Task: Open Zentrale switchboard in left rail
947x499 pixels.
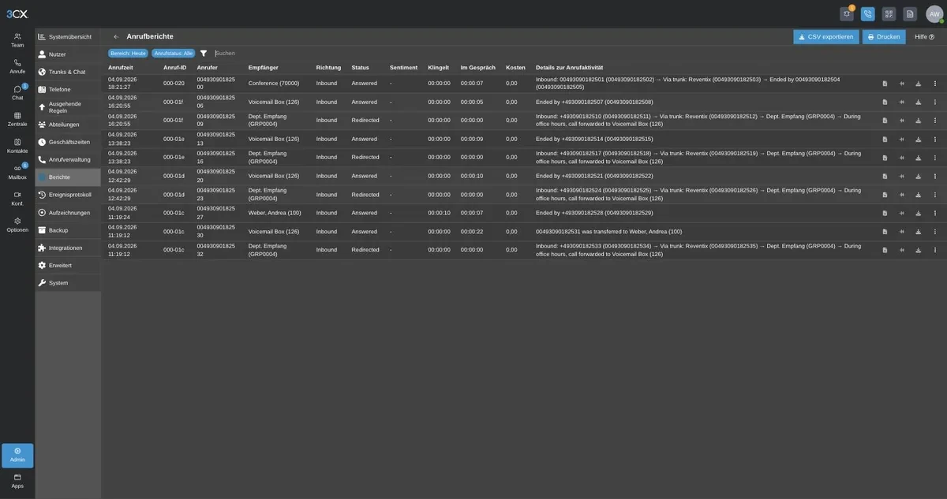Action: [17, 119]
